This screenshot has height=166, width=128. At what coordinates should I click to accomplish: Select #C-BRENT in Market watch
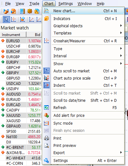tap(15, 148)
